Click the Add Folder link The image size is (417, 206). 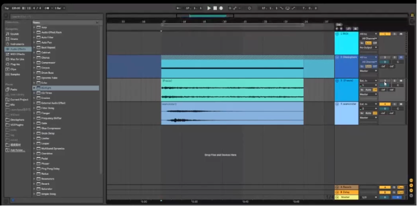18,150
